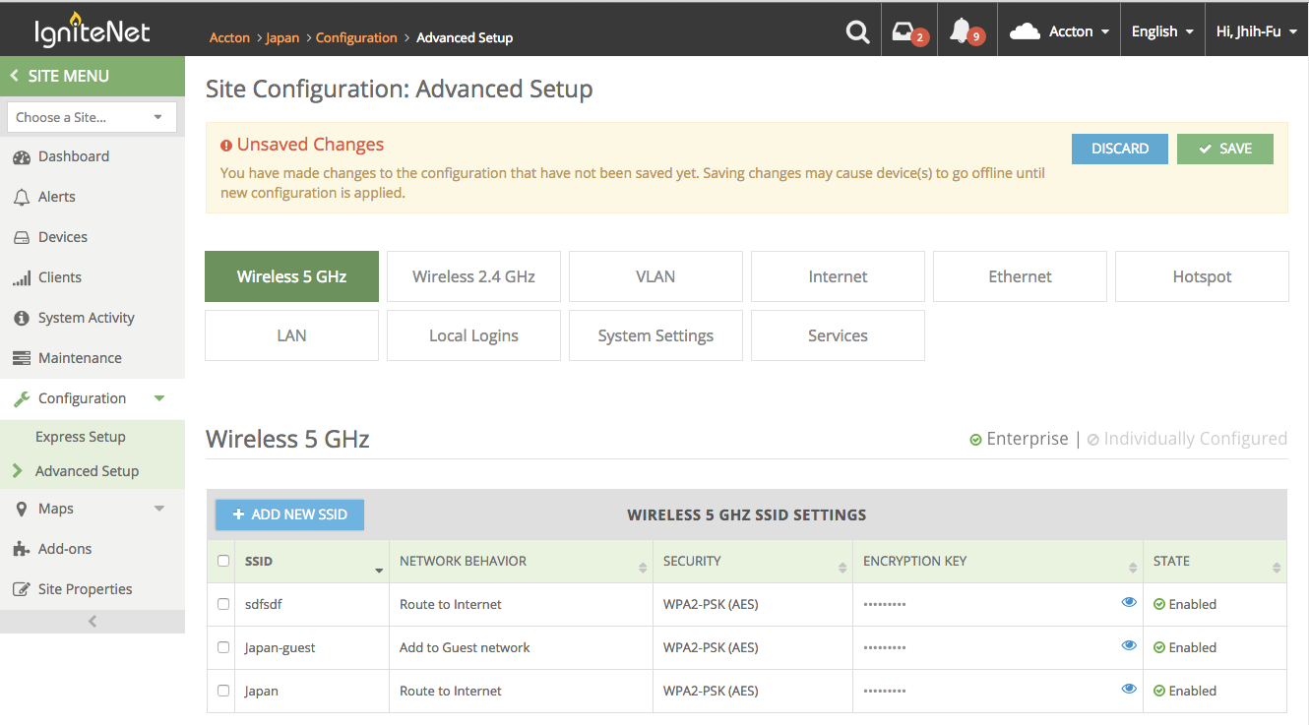This screenshot has width=1309, height=725.
Task: Expand the Hi, Jhih-Fu user menu
Action: pyautogui.click(x=1256, y=30)
